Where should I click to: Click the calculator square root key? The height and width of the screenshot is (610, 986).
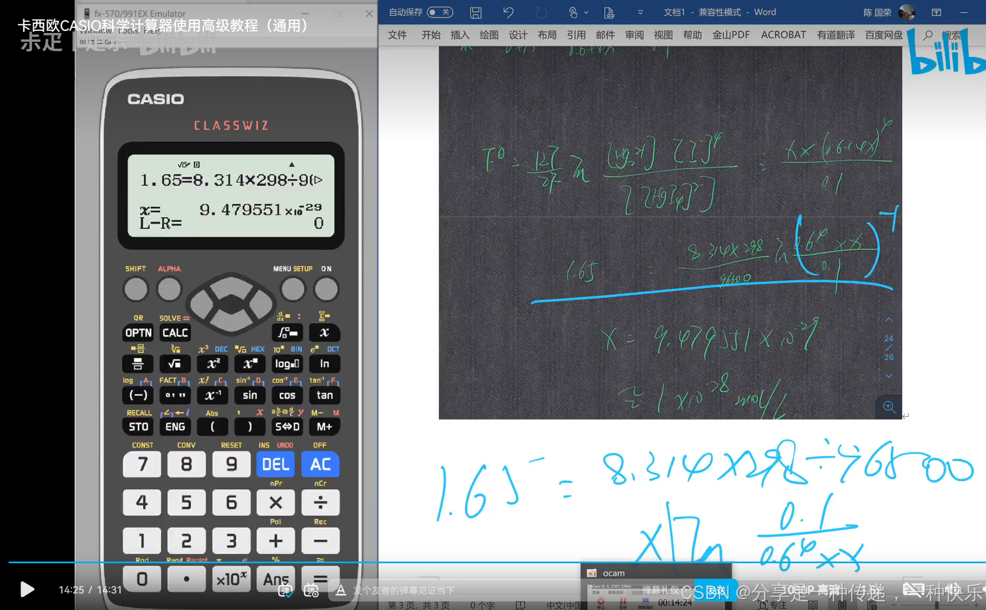click(175, 364)
